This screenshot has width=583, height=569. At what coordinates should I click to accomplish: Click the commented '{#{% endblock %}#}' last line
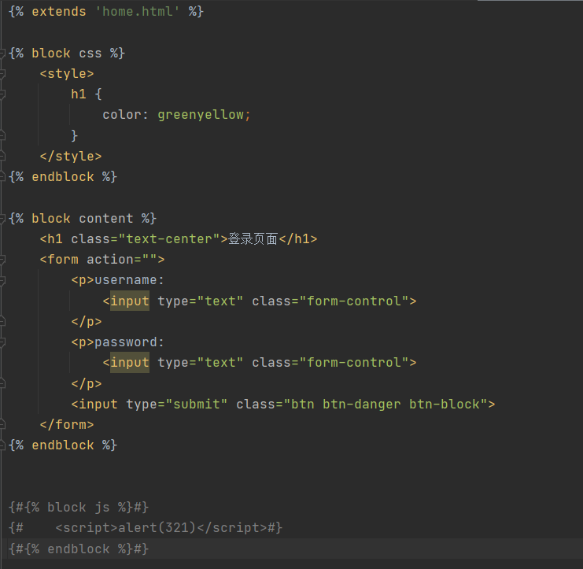point(79,549)
